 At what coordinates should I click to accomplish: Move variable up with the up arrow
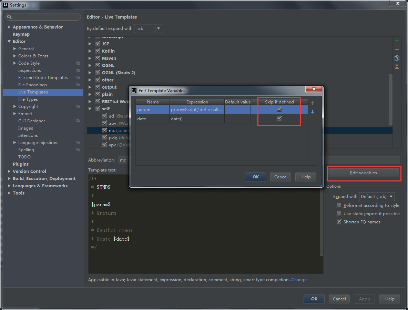(x=313, y=103)
